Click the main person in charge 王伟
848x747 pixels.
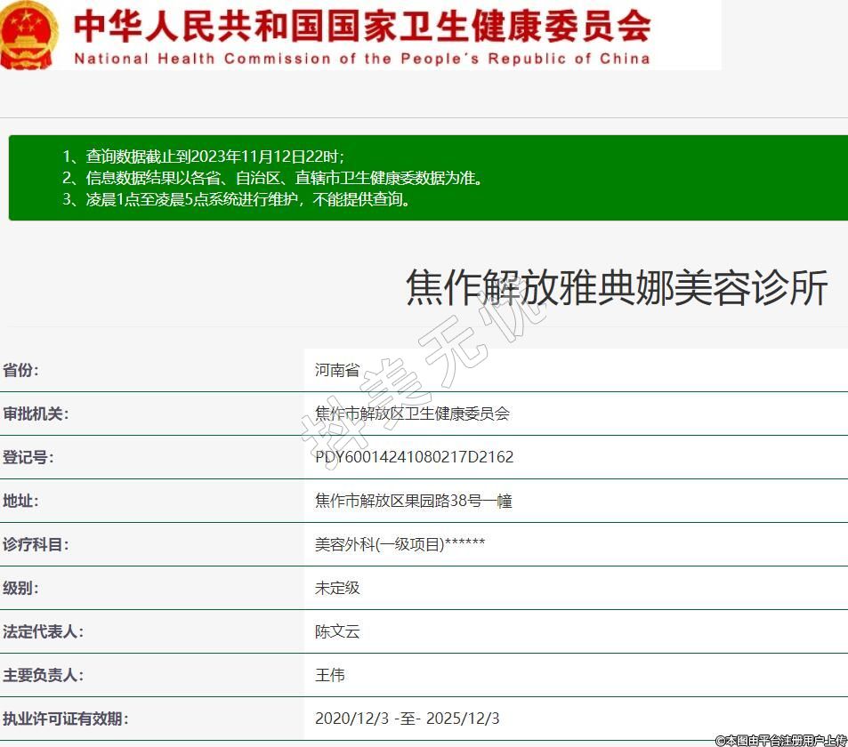[x=329, y=675]
